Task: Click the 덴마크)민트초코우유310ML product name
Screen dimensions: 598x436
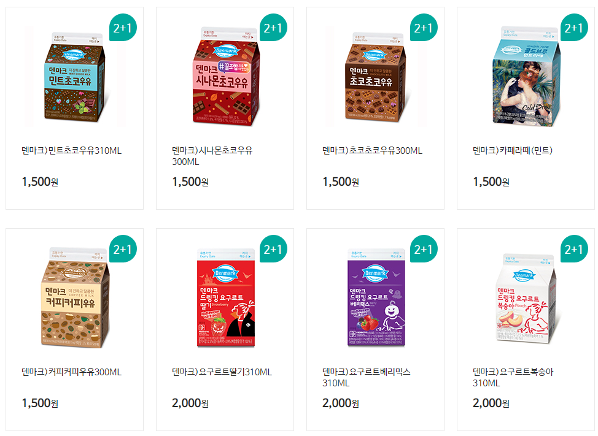Action: (x=72, y=151)
